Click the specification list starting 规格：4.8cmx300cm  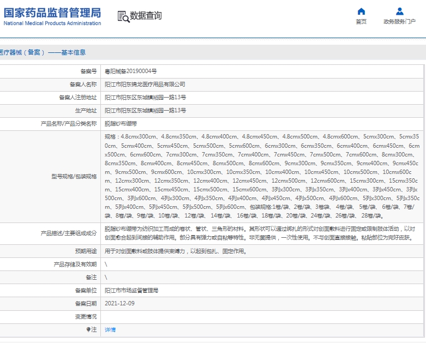point(262,176)
